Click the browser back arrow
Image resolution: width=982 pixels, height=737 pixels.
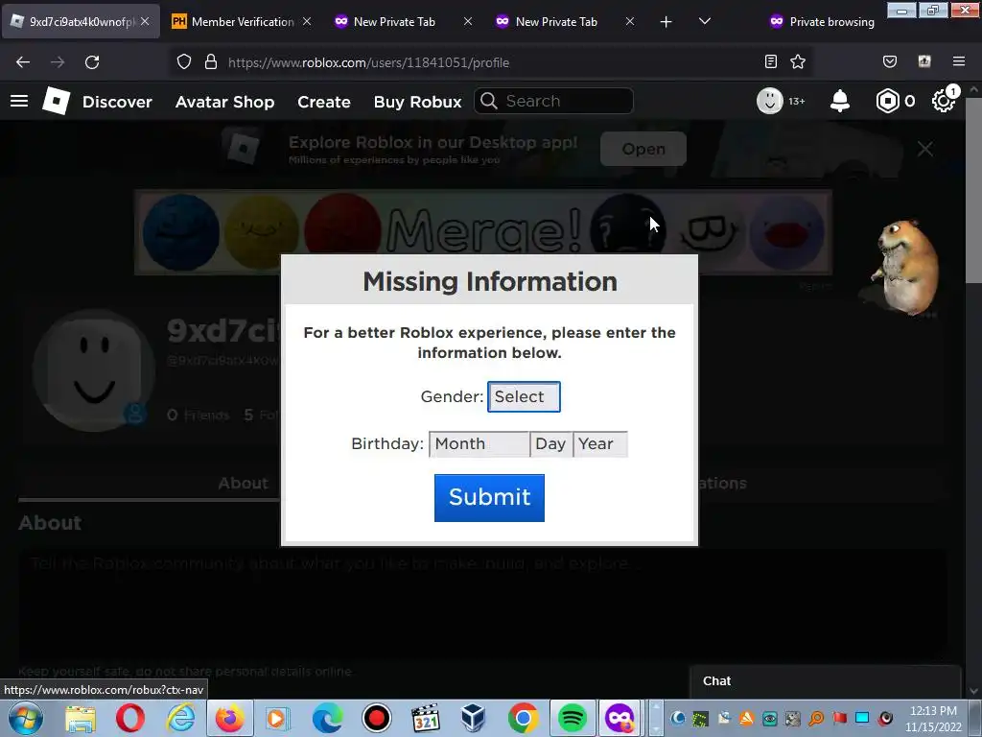(x=23, y=62)
